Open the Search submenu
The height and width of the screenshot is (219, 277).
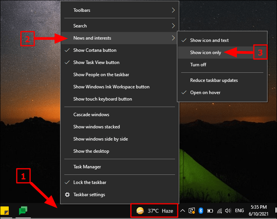pos(119,26)
